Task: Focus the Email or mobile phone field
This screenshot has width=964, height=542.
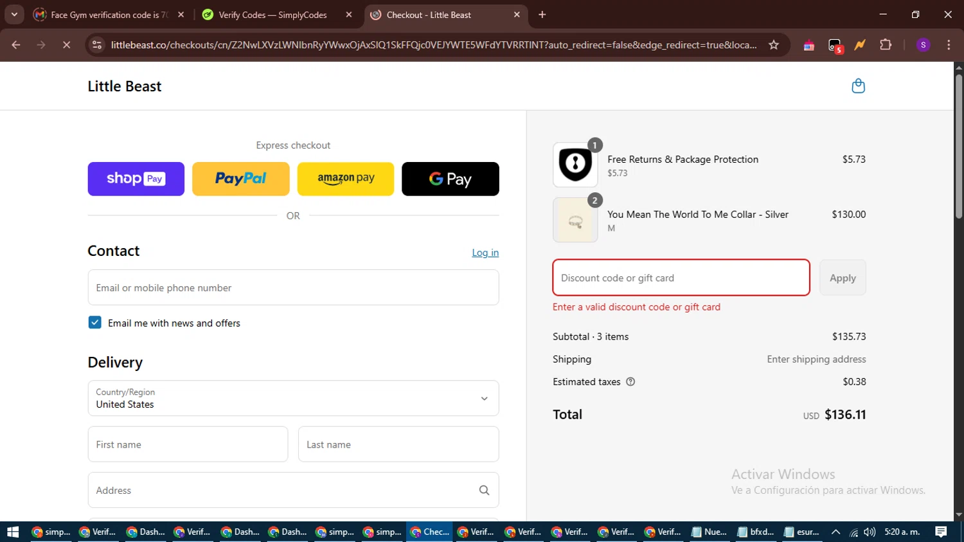Action: click(x=293, y=287)
